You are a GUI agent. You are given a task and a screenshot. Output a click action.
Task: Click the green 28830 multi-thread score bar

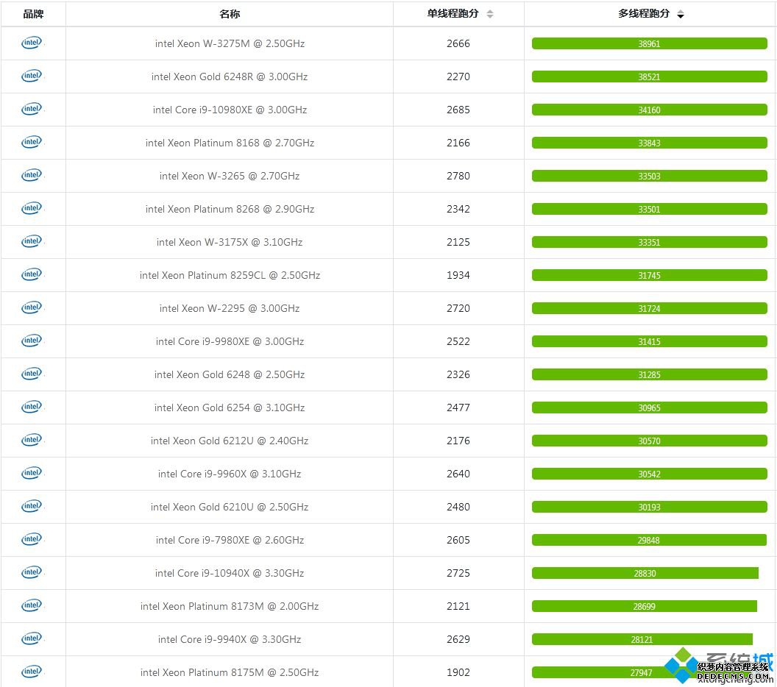[x=645, y=573]
